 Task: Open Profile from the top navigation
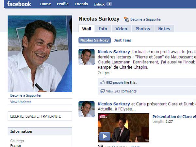tap(63, 4)
